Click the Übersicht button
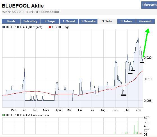 click(x=149, y=5)
